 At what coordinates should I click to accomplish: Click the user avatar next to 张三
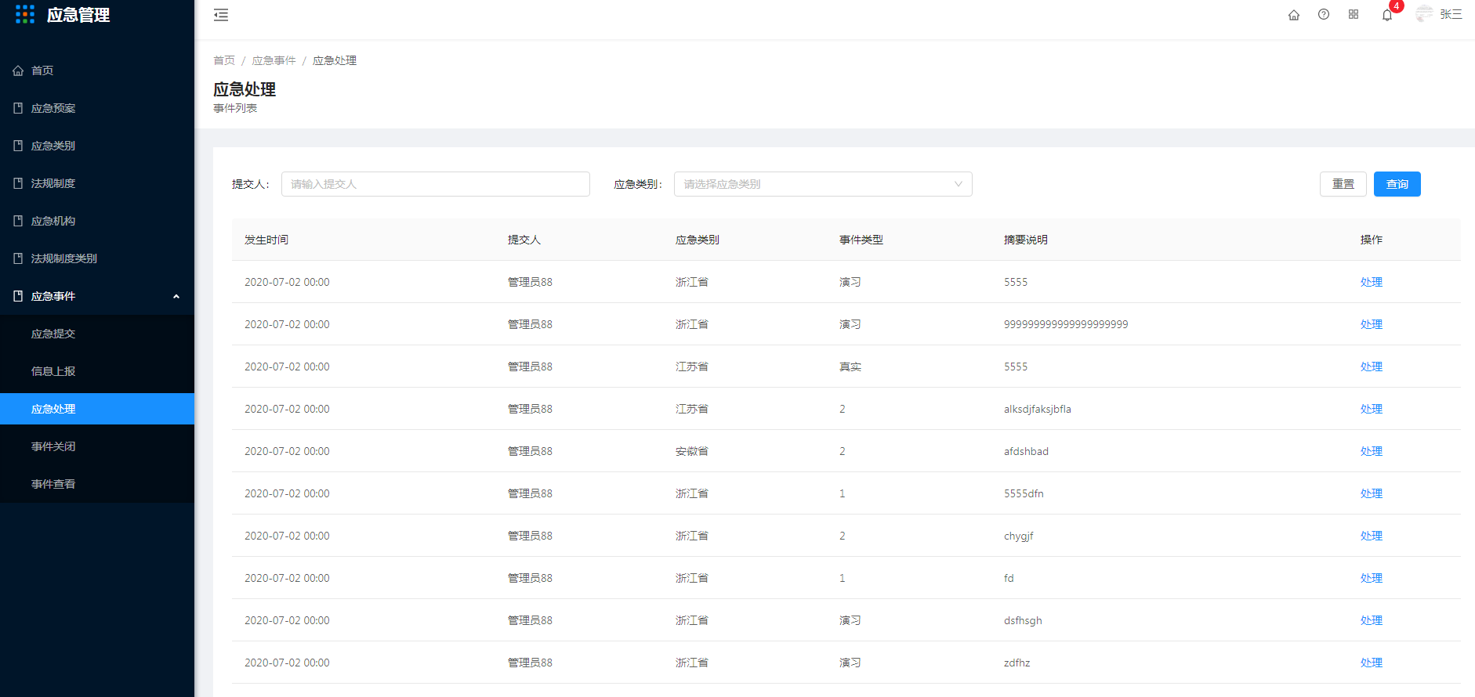tap(1424, 14)
